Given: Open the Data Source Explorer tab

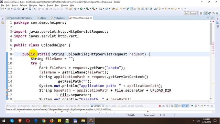Looking at the screenshot, I should point(54,106).
